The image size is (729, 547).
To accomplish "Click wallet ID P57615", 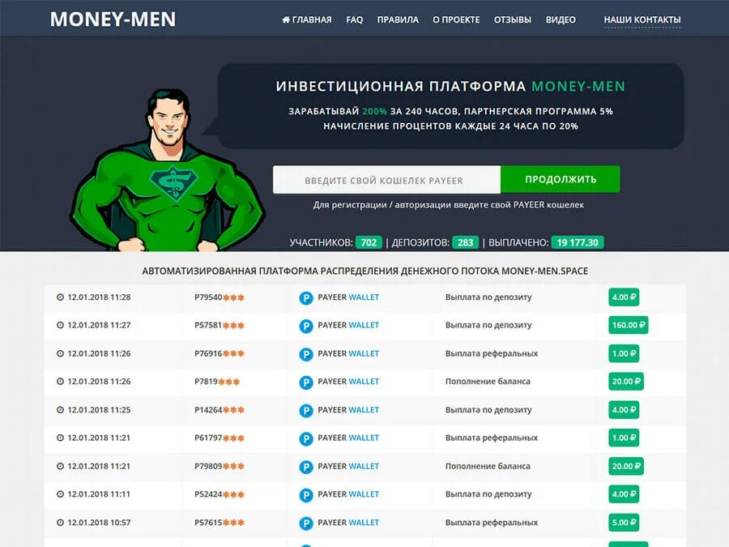I will (220, 523).
